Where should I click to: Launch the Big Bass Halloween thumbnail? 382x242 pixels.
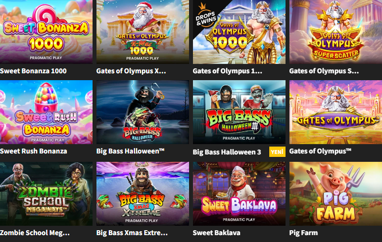click(143, 112)
